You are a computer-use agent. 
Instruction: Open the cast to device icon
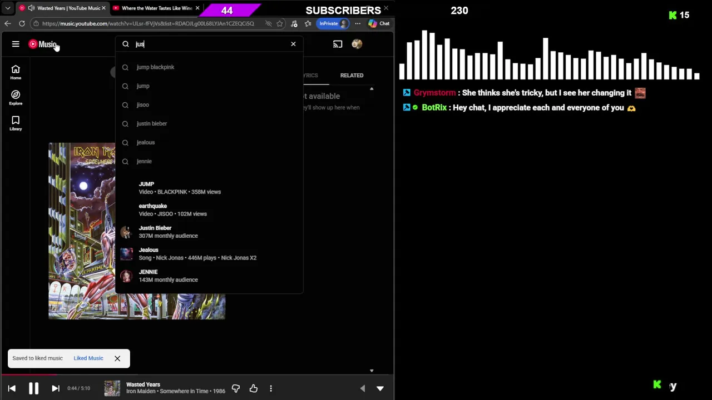pos(338,44)
